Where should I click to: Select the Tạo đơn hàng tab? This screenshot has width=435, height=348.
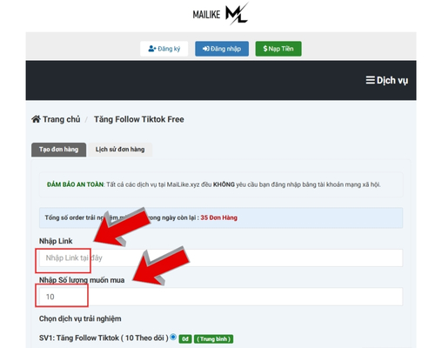coord(58,150)
